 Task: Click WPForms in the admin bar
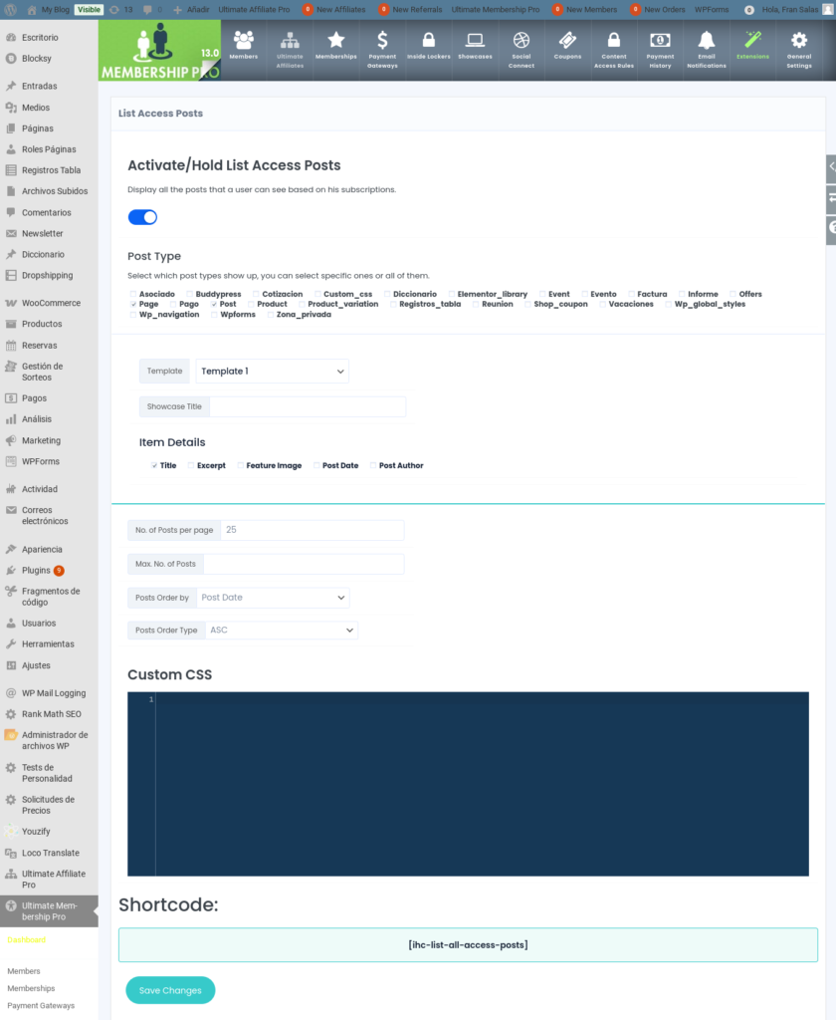click(712, 10)
